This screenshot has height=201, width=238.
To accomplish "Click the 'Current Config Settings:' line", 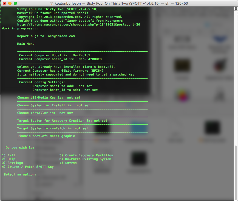I will [42, 82].
